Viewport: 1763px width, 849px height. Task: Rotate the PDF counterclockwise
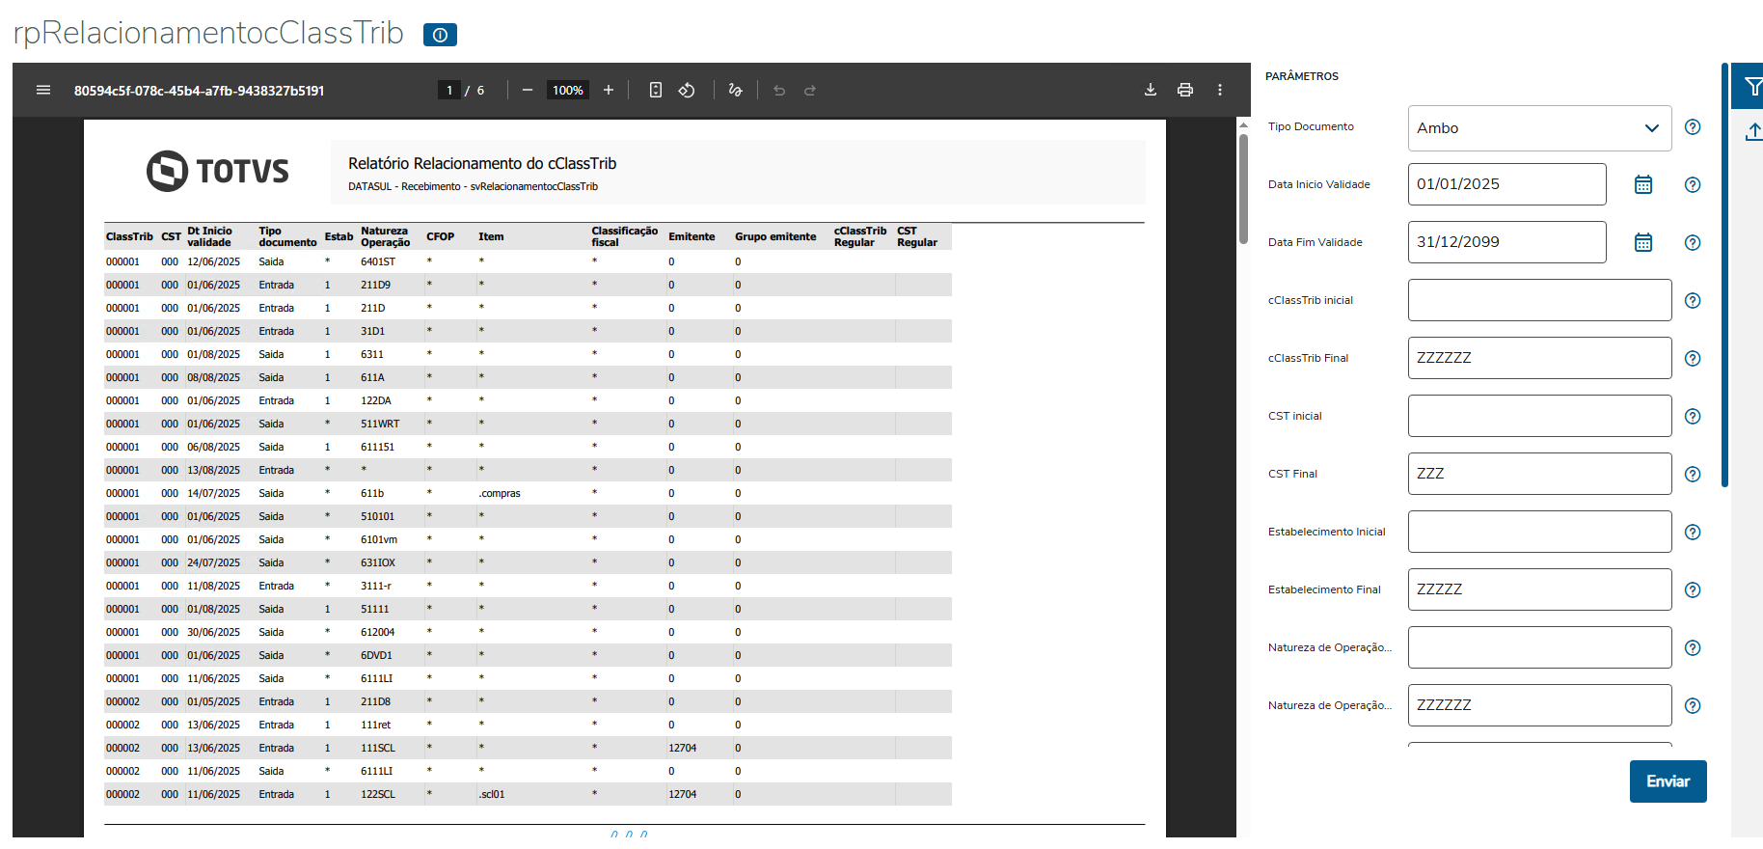point(687,90)
